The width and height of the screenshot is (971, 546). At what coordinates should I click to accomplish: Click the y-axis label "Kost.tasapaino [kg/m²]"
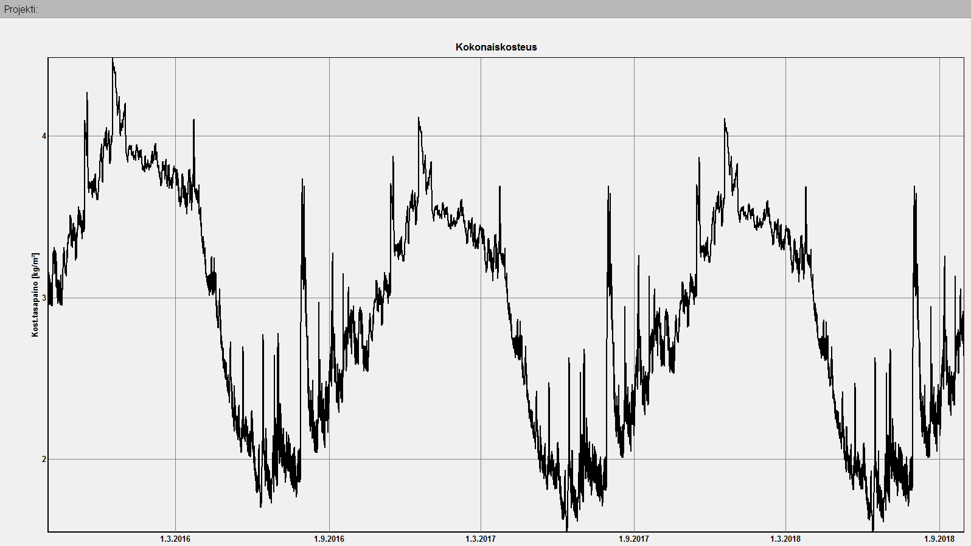[x=35, y=295]
